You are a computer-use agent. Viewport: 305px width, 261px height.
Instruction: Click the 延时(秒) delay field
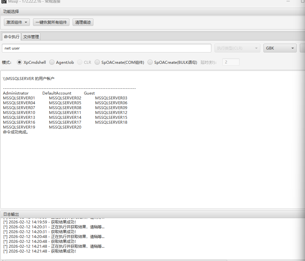(x=231, y=62)
